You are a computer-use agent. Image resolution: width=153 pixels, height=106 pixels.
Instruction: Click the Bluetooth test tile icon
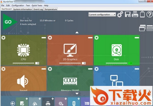tap(74, 103)
